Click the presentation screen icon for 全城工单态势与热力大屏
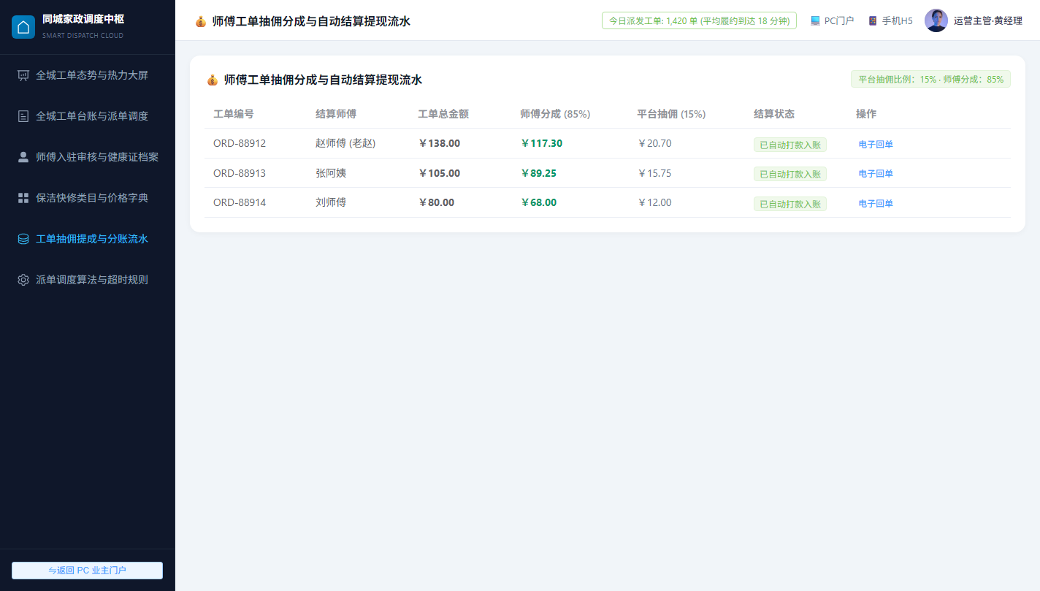 tap(23, 75)
